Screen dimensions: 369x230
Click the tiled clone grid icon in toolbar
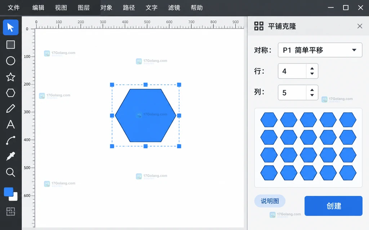point(10,211)
